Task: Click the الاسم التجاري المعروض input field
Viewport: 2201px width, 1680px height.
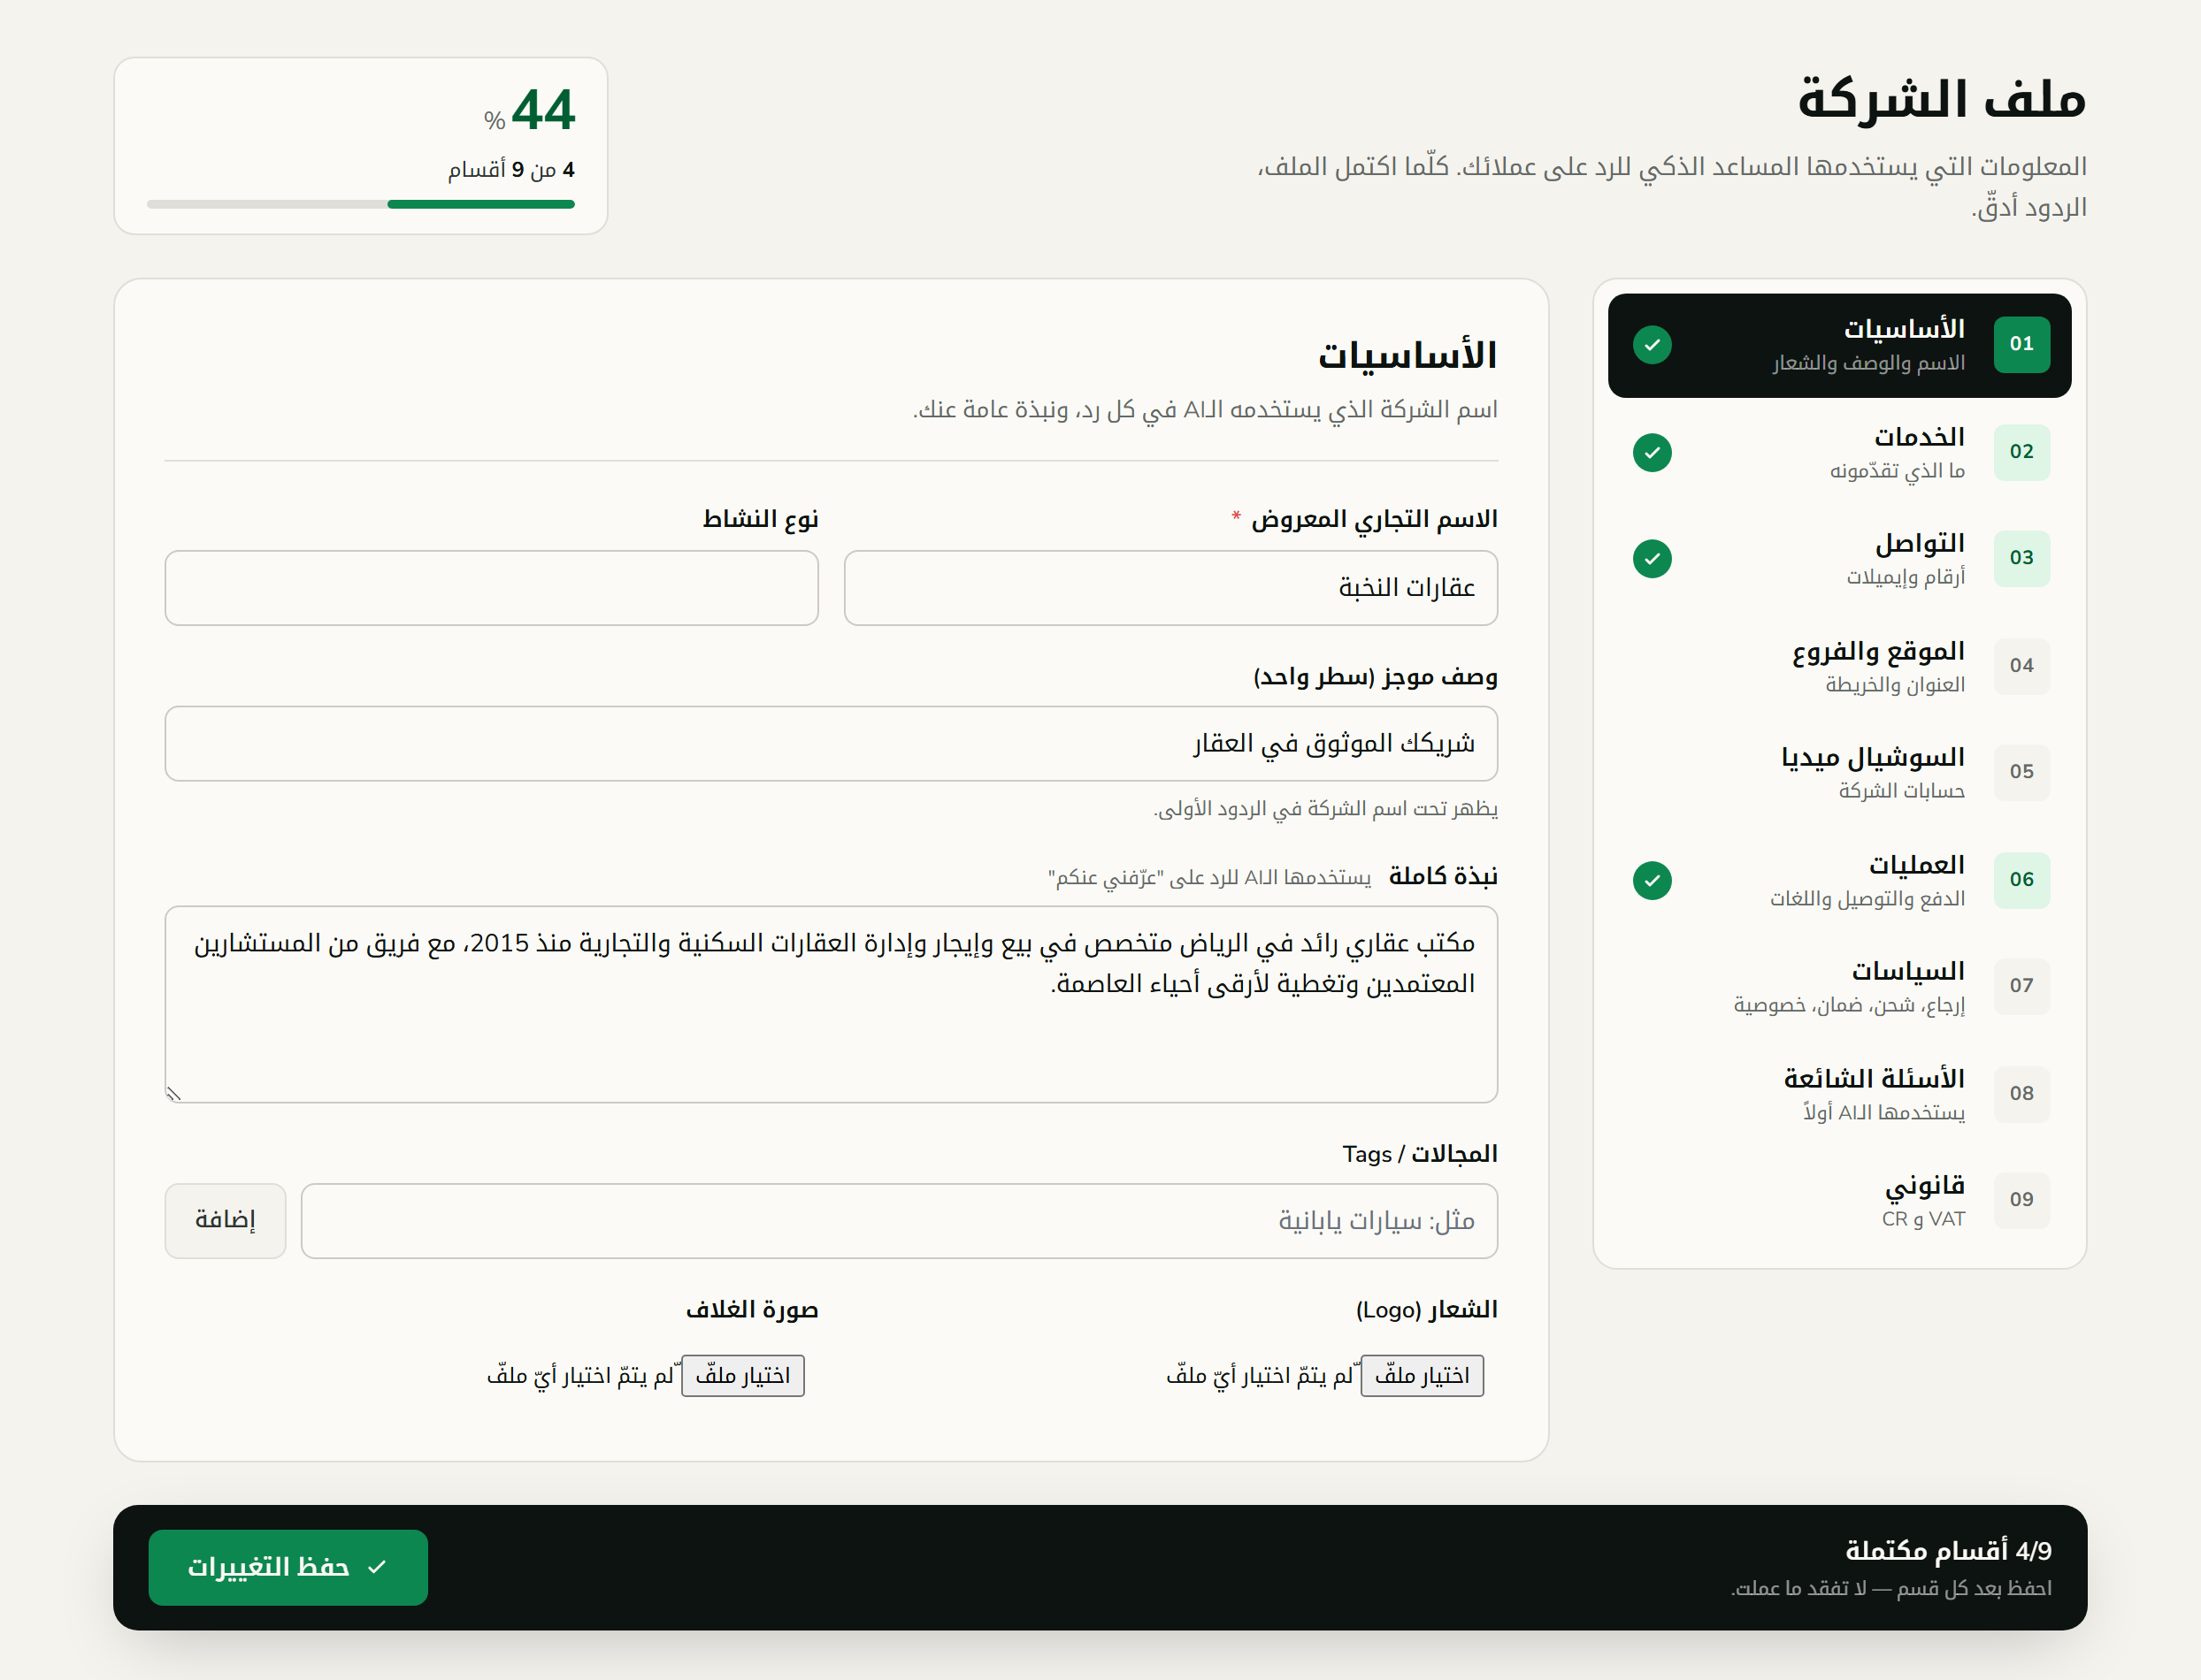Action: tap(1170, 588)
